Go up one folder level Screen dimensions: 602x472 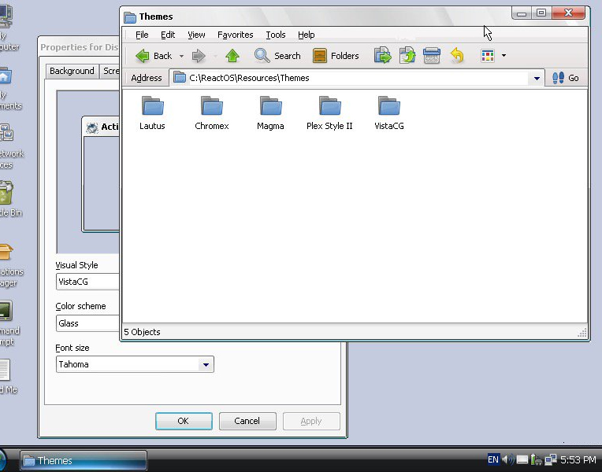(232, 56)
